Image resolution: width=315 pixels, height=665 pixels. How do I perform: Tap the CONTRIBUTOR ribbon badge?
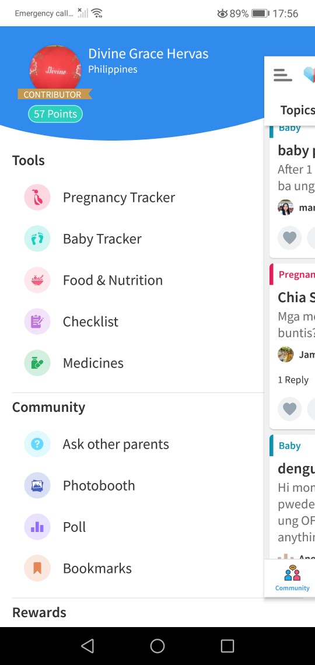click(54, 94)
